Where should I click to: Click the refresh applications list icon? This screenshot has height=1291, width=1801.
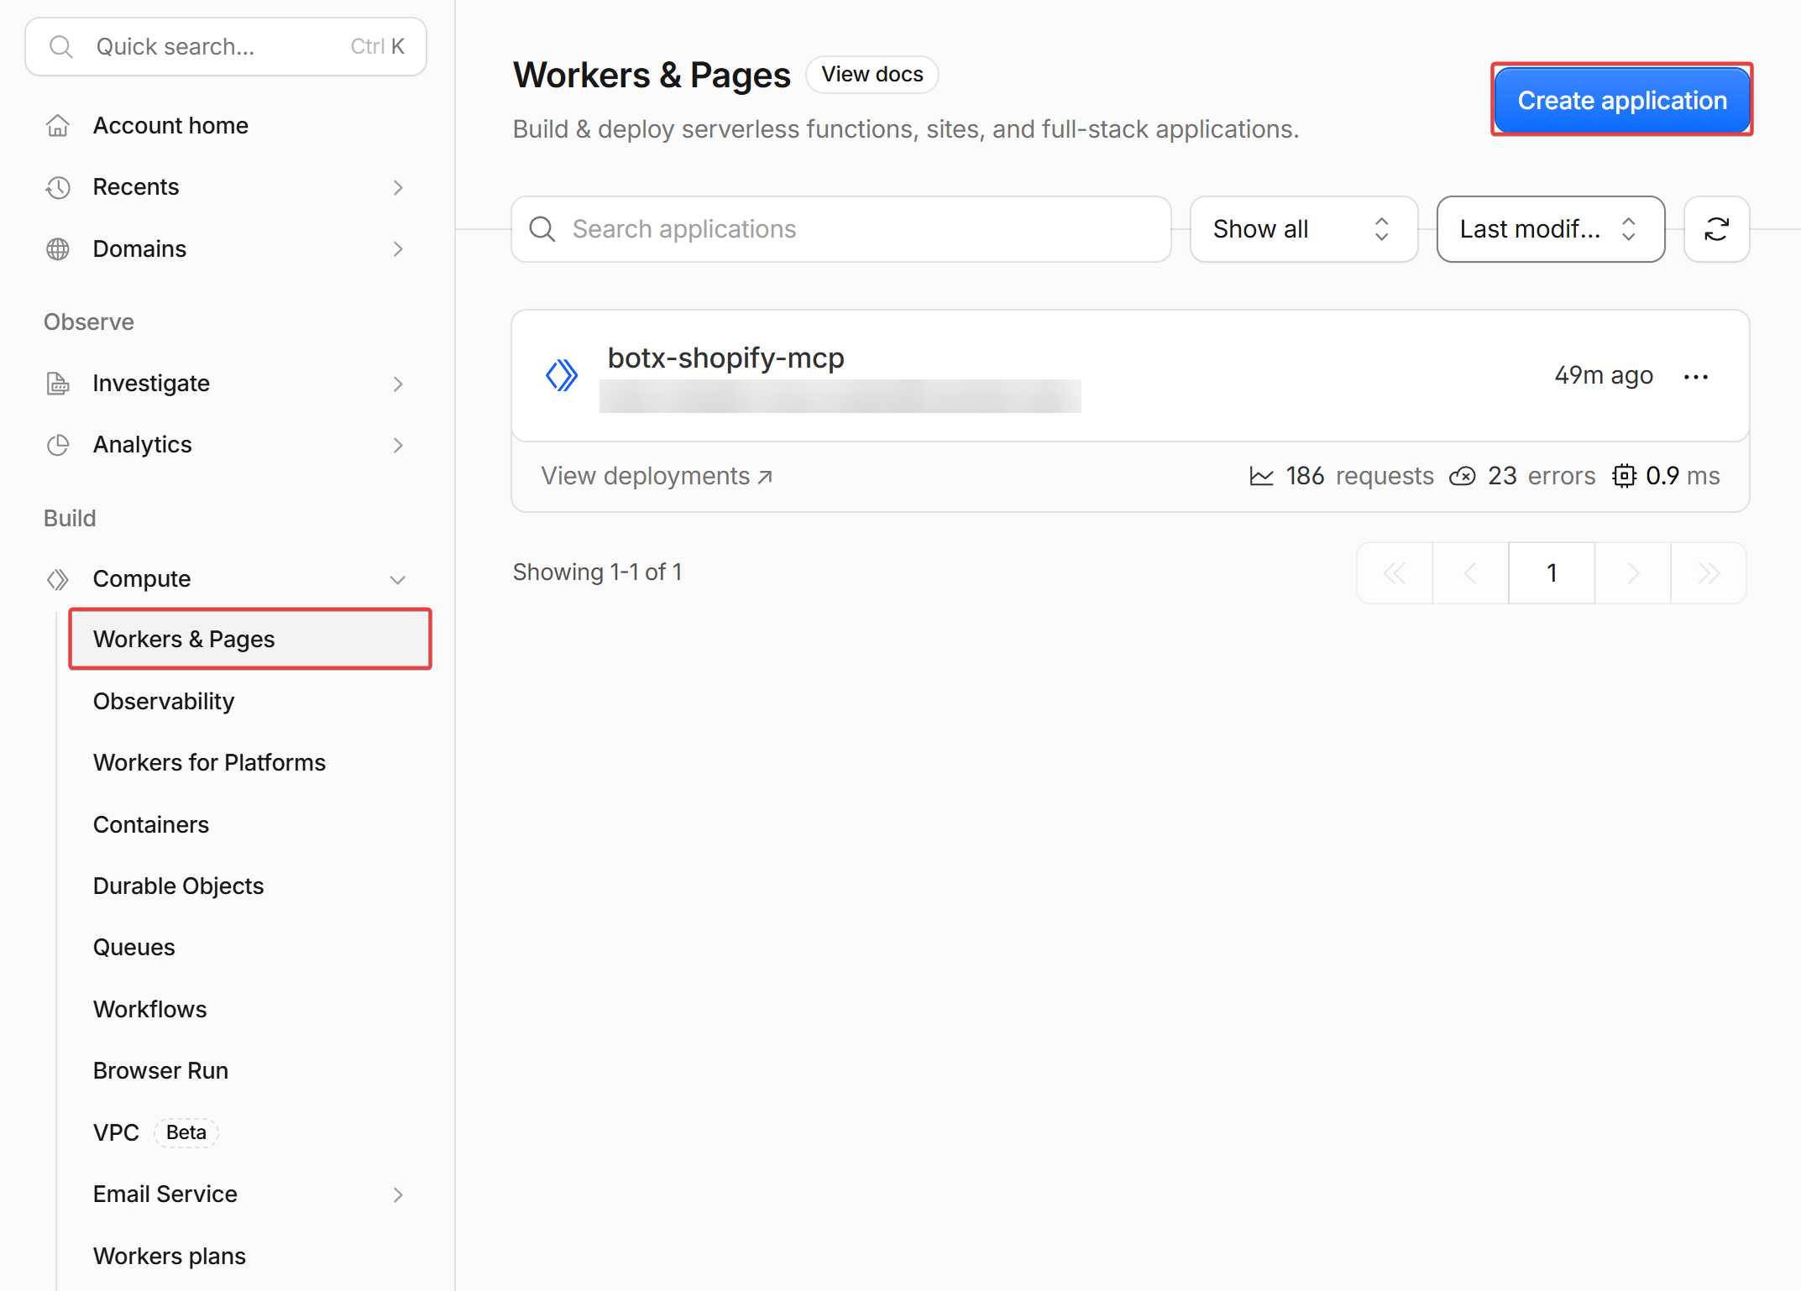(x=1716, y=229)
